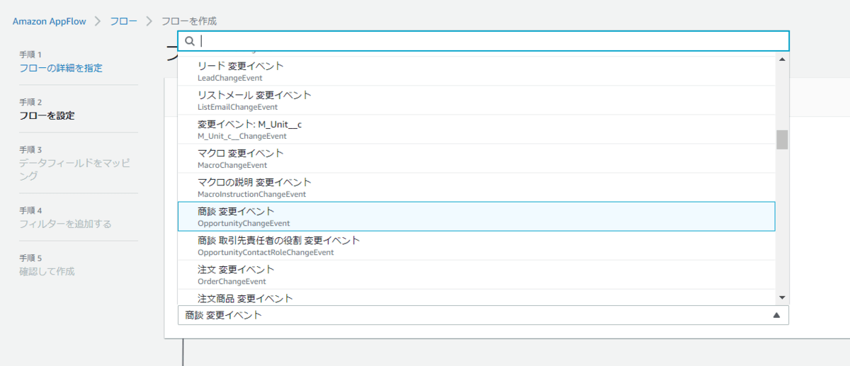Go to フローの詳細を指定 step link
Image resolution: width=850 pixels, height=366 pixels.
click(x=61, y=68)
